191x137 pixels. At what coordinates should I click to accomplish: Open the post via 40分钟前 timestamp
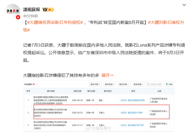point(30,16)
